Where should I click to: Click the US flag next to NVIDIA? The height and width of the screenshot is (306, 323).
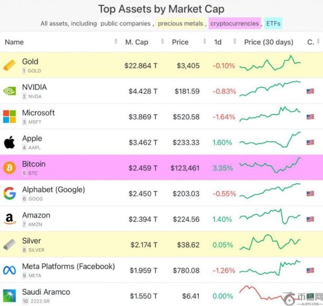coord(310,92)
